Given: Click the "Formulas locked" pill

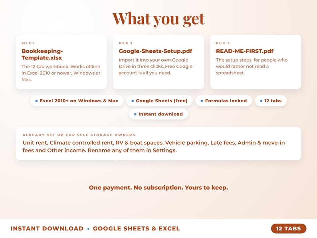Looking at the screenshot, I should 224,101.
